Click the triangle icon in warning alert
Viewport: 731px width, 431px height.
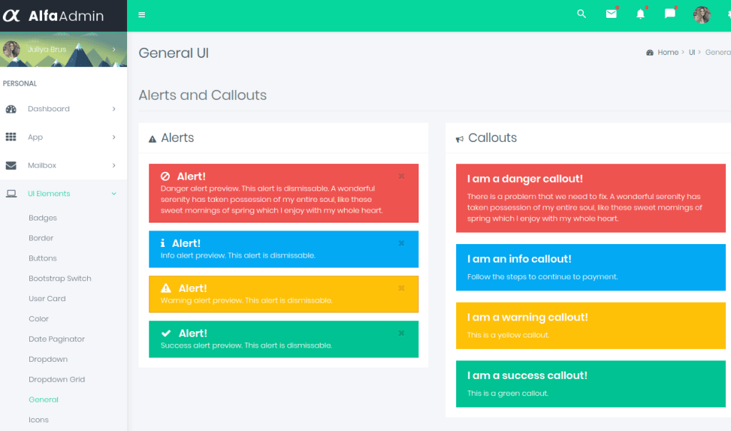tap(166, 288)
